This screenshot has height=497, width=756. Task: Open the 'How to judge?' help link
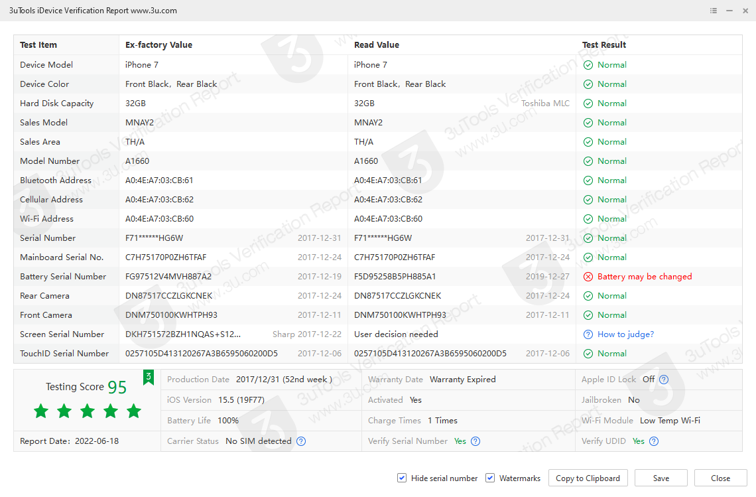[x=625, y=334]
